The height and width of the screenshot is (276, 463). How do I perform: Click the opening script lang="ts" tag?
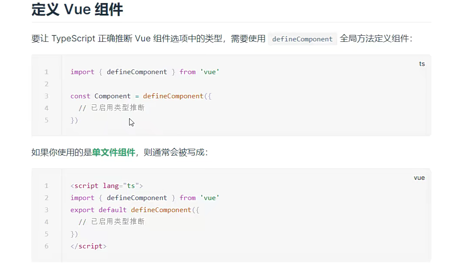pyautogui.click(x=107, y=186)
